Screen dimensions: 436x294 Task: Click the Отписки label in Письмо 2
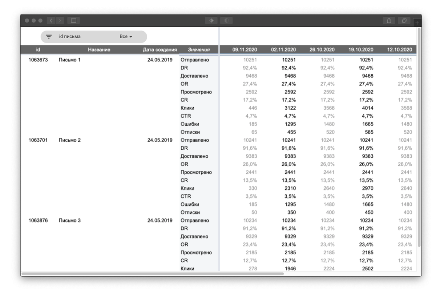pyautogui.click(x=190, y=213)
